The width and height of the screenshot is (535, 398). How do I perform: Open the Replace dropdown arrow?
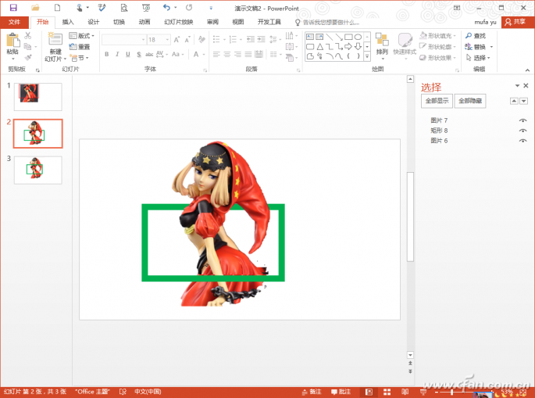point(492,47)
